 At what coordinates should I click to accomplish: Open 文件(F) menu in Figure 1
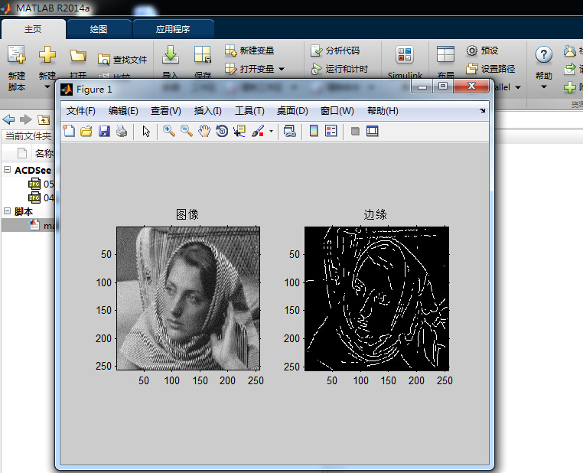(80, 111)
